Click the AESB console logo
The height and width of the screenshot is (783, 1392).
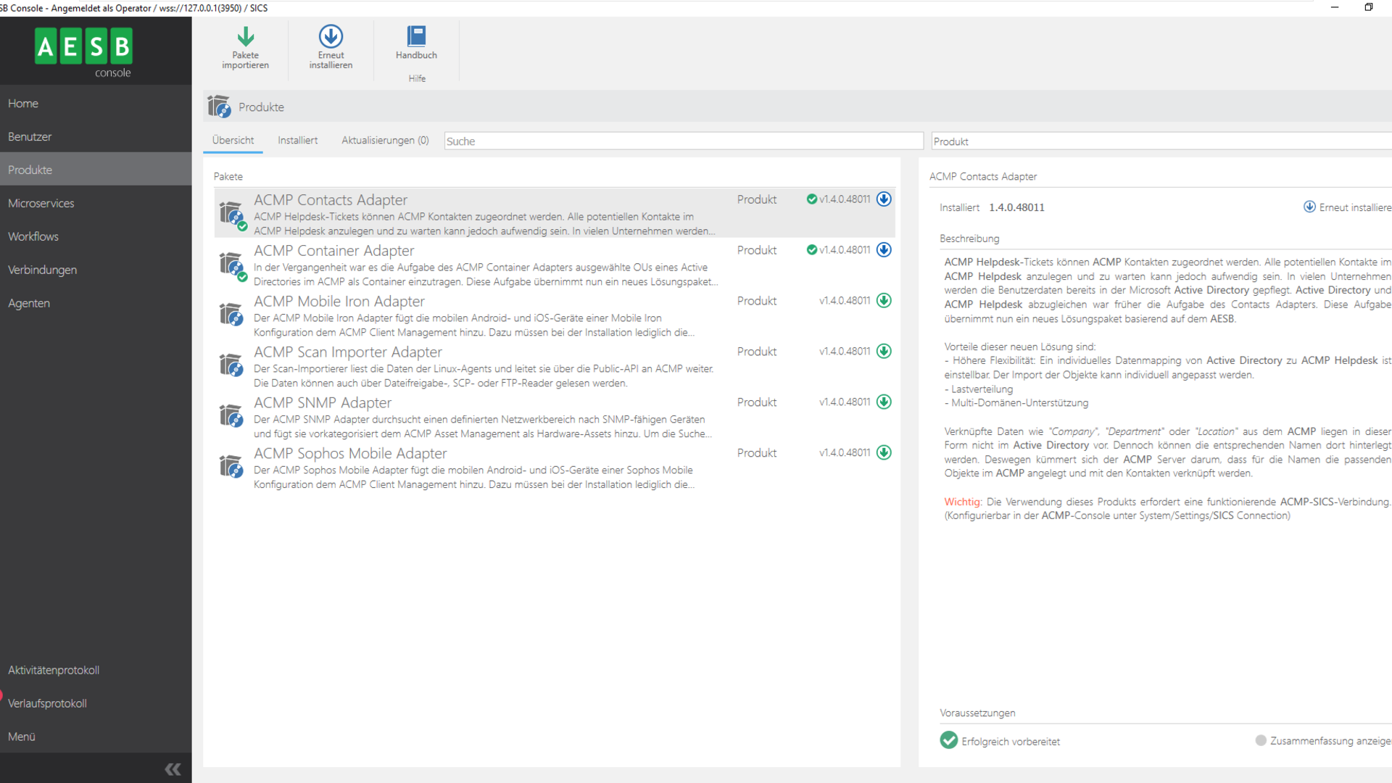point(84,52)
